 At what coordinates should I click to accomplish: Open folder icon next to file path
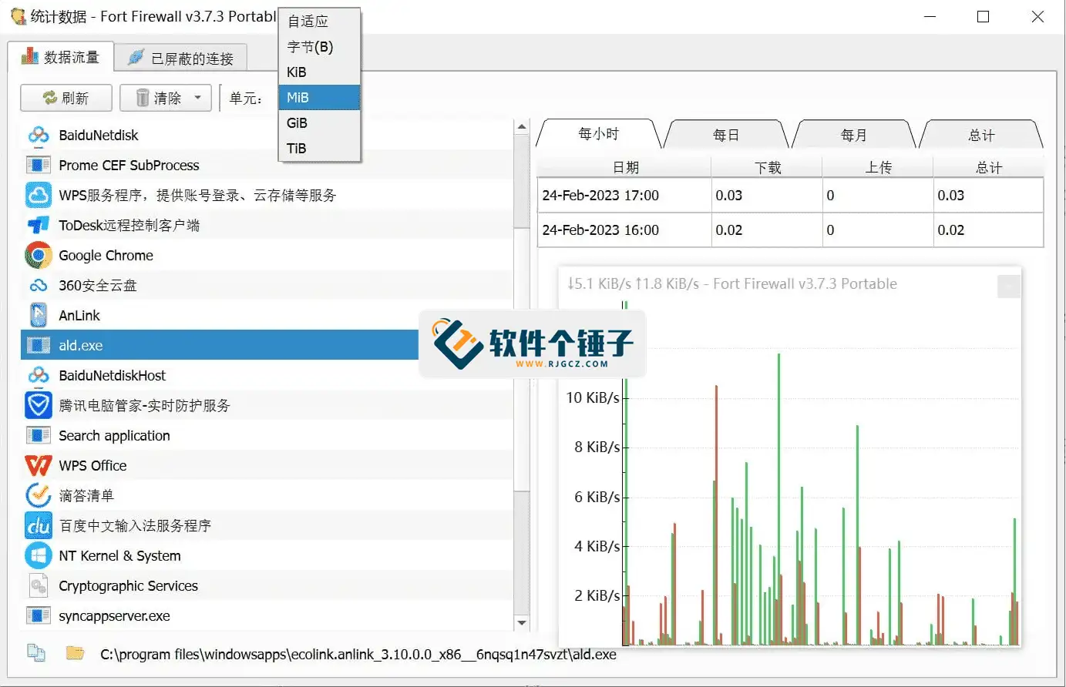point(75,653)
